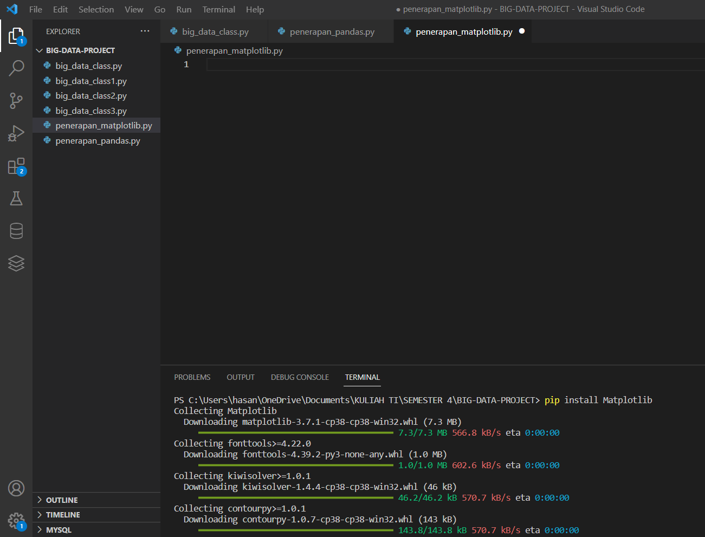Switch to OUTPUT panel tab

(241, 377)
